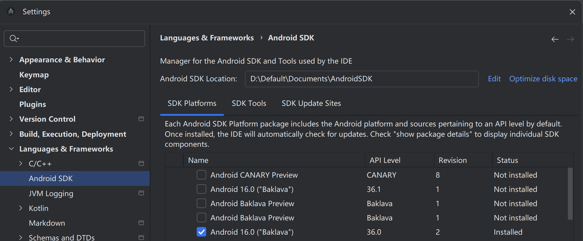
Task: Expand the Kotlin node
Action: [x=21, y=208]
